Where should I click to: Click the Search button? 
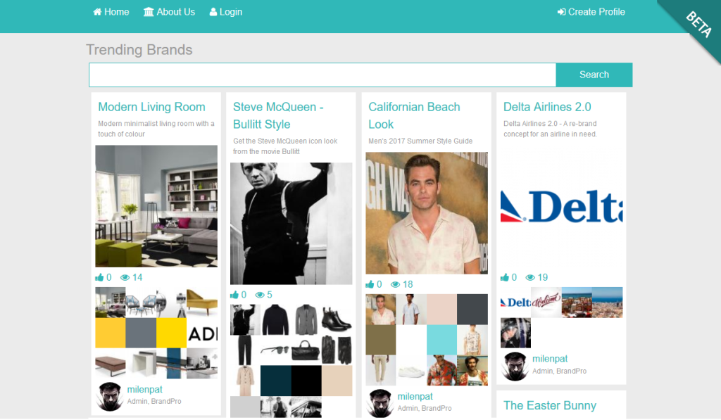coord(594,75)
